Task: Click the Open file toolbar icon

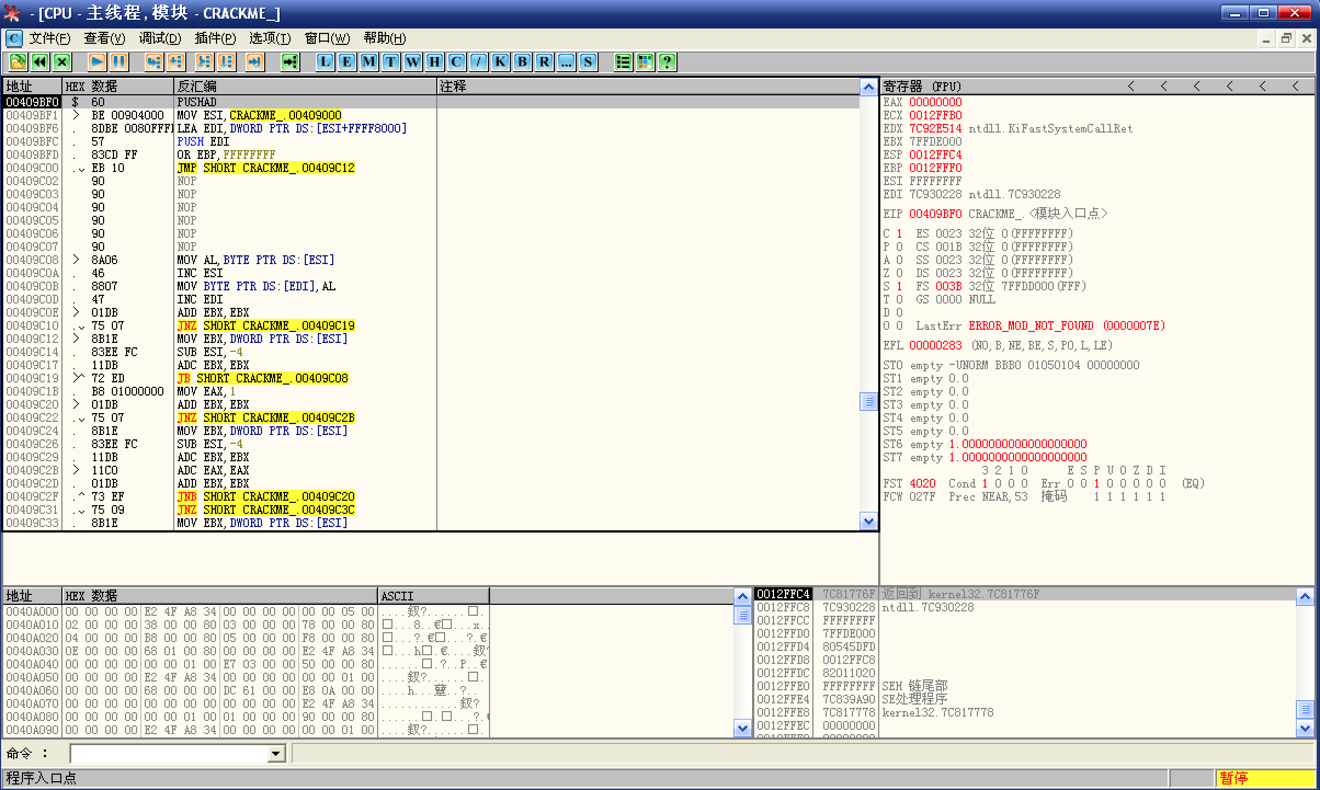Action: coord(18,62)
